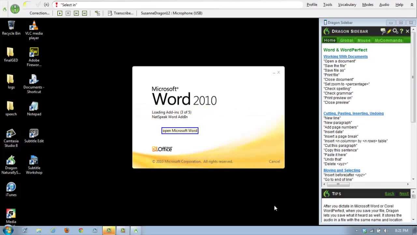This screenshot has width=417, height=235.
Task: Open the gear settings icon in Dragon Sidebar
Action: click(x=395, y=31)
